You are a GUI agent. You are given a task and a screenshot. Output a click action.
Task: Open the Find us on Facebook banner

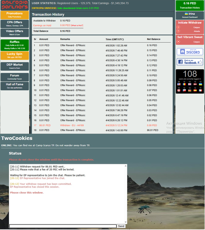(190, 62)
